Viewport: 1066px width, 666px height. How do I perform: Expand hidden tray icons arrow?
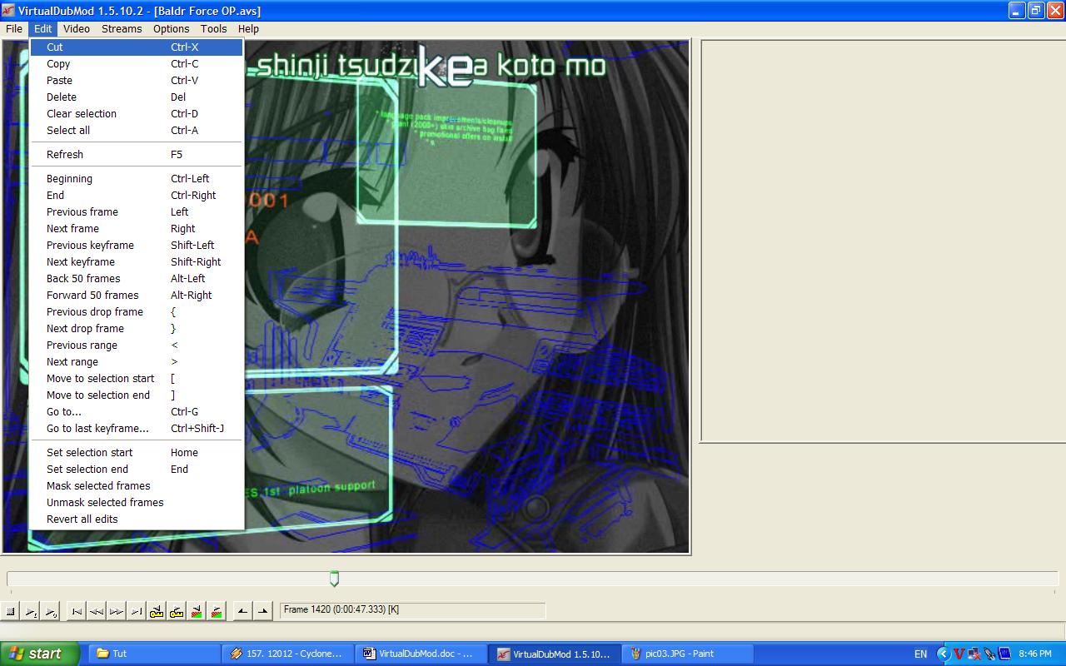click(x=944, y=654)
